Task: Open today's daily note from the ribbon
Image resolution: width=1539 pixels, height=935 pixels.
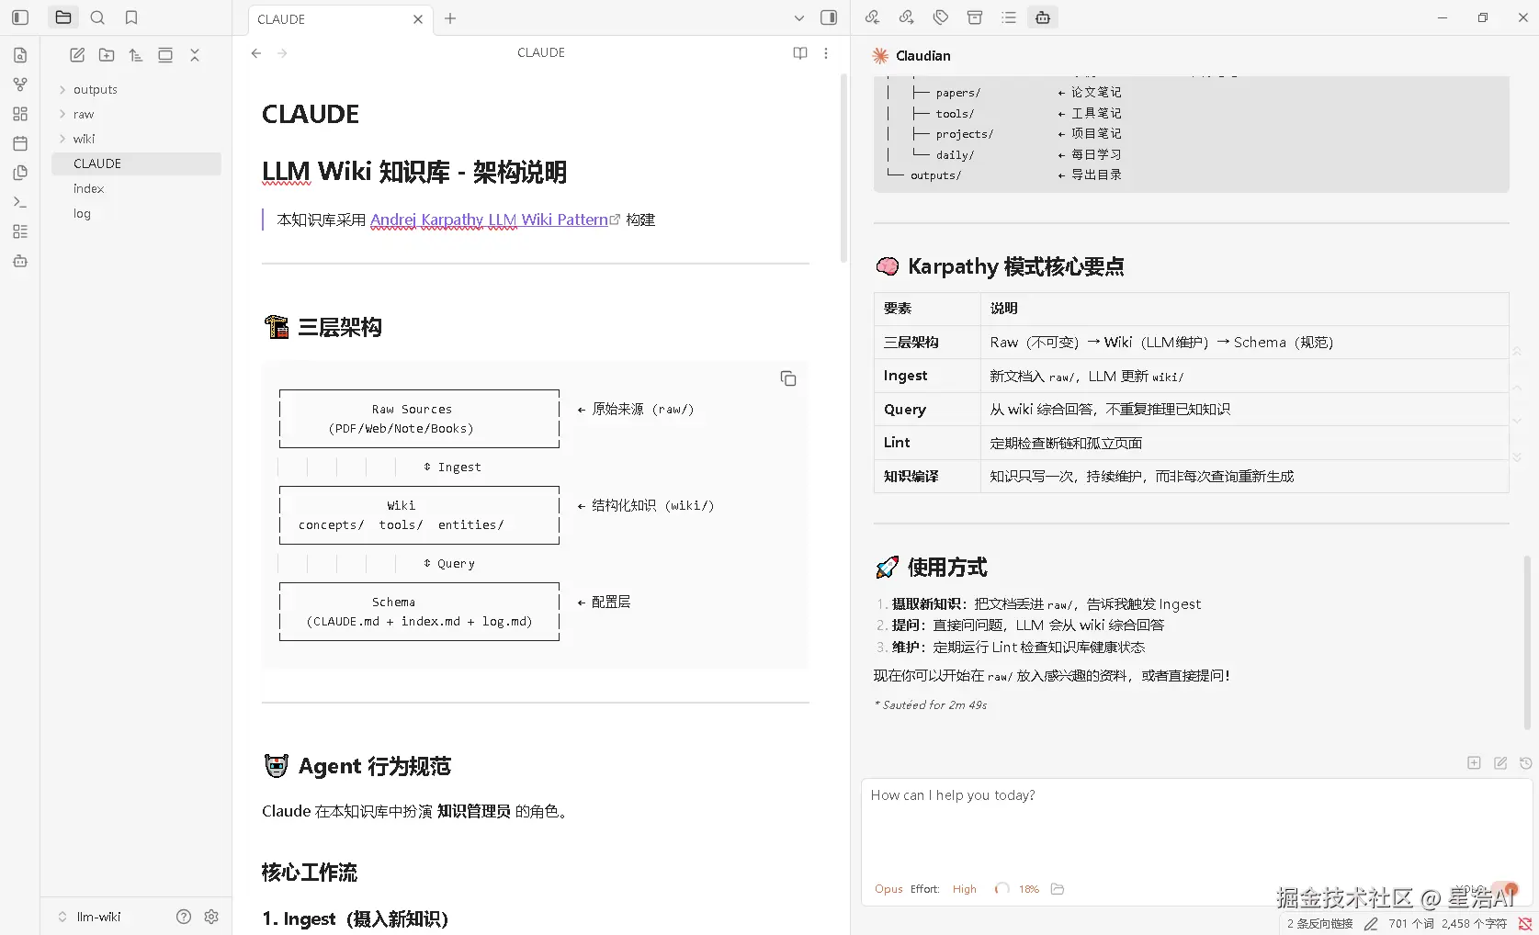Action: click(x=20, y=143)
